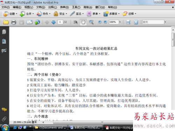175x131 pixels.
Task: Open the 视图(V) menu
Action: pyautogui.click(x=29, y=7)
